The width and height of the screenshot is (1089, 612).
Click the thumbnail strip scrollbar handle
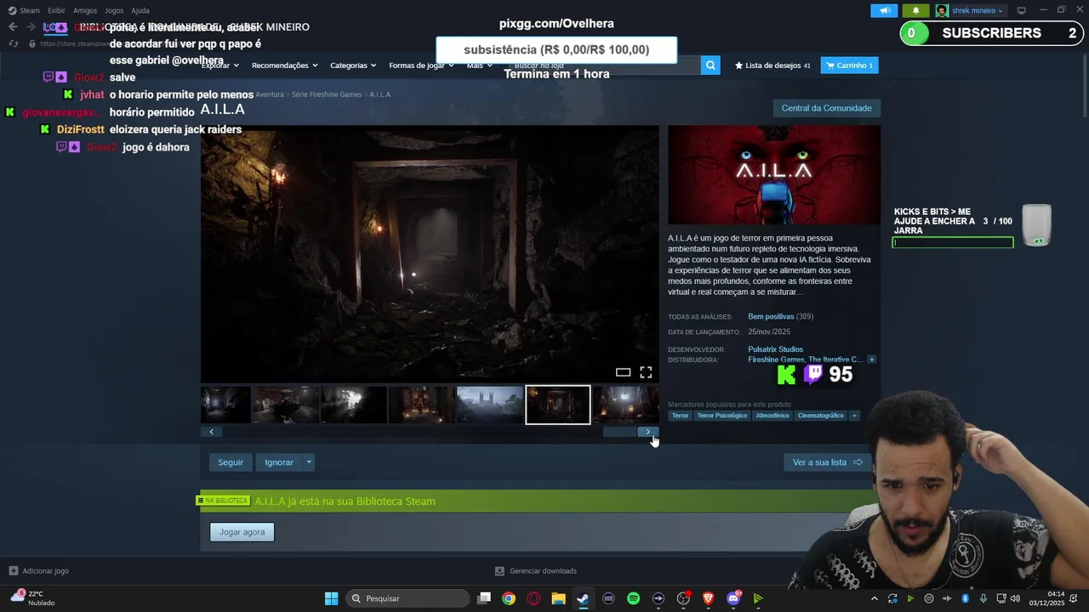coord(619,432)
